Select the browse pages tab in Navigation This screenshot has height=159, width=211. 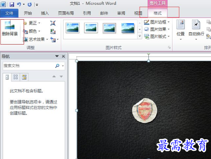(x=15, y=77)
